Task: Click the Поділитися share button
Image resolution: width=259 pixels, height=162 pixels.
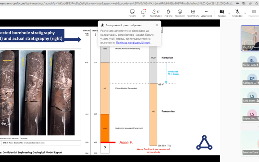Action: click(x=253, y=13)
